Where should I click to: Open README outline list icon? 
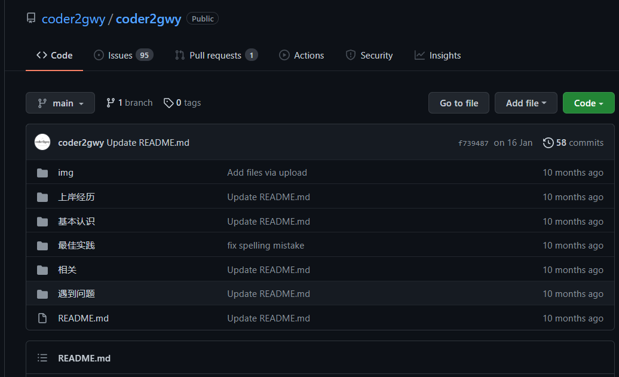tap(42, 358)
